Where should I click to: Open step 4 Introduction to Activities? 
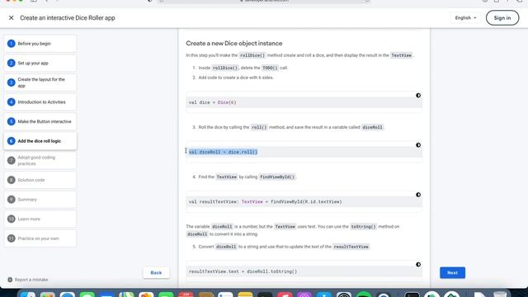click(40, 102)
